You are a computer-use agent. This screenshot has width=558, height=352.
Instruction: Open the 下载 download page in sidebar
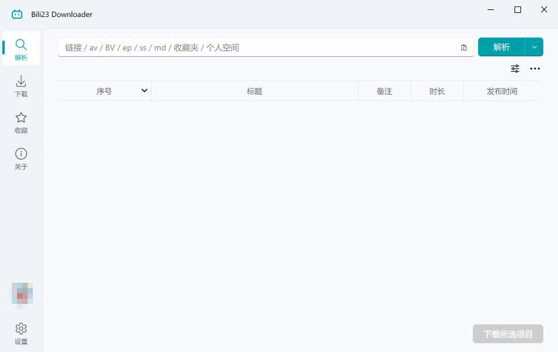pyautogui.click(x=21, y=86)
